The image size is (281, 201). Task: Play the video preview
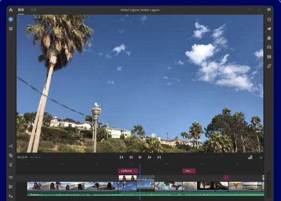coord(140,157)
